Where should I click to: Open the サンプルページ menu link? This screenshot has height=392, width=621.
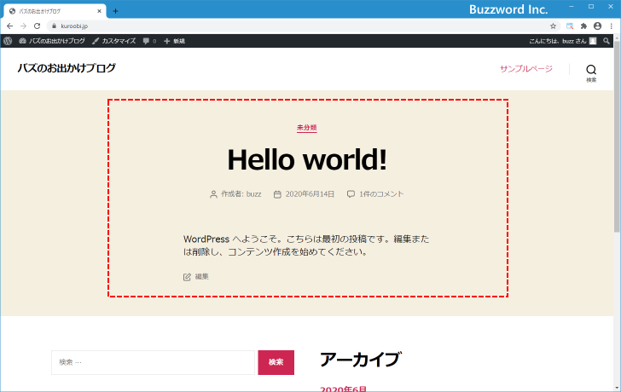pos(526,69)
